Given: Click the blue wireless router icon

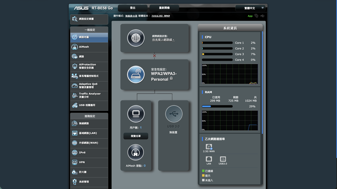Looking at the screenshot, I should tap(136, 75).
